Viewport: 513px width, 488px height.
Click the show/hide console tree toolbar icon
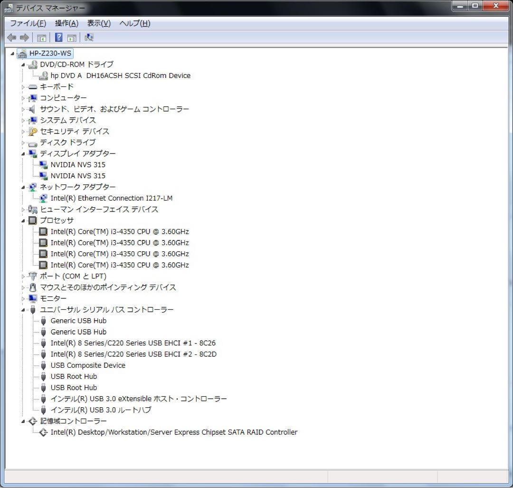click(x=41, y=38)
